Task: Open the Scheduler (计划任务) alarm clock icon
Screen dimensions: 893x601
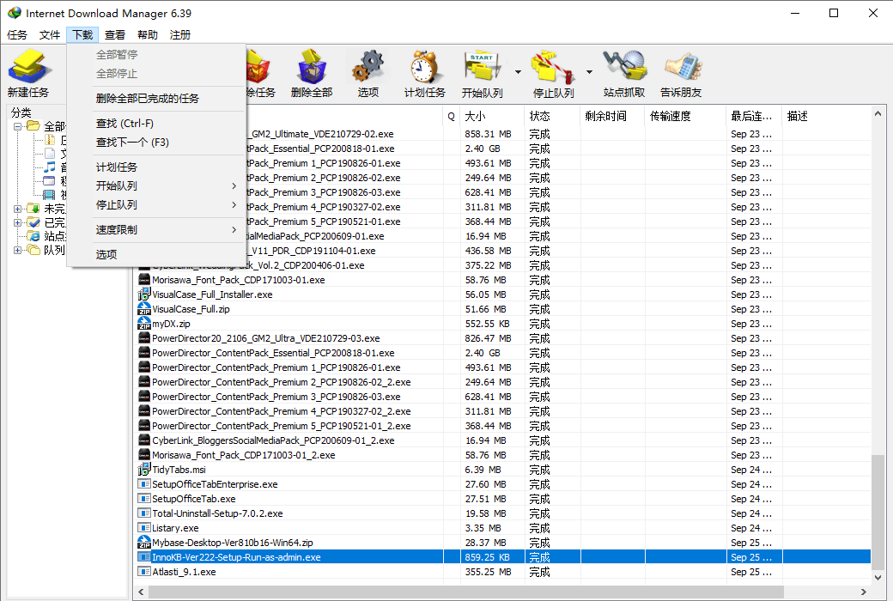Action: [x=424, y=67]
